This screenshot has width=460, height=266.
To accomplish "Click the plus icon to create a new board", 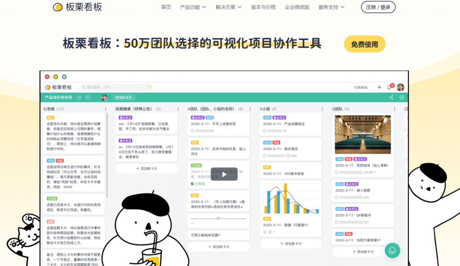I will pyautogui.click(x=380, y=88).
